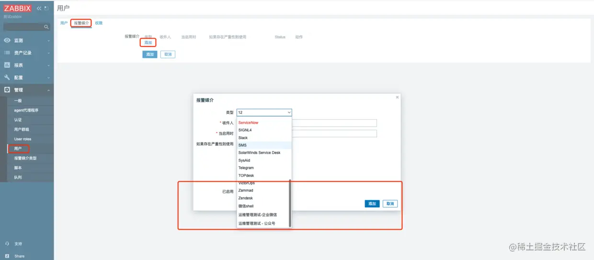The height and width of the screenshot is (260, 594).
Task: Select 微信shell from the type list
Action: pyautogui.click(x=263, y=206)
